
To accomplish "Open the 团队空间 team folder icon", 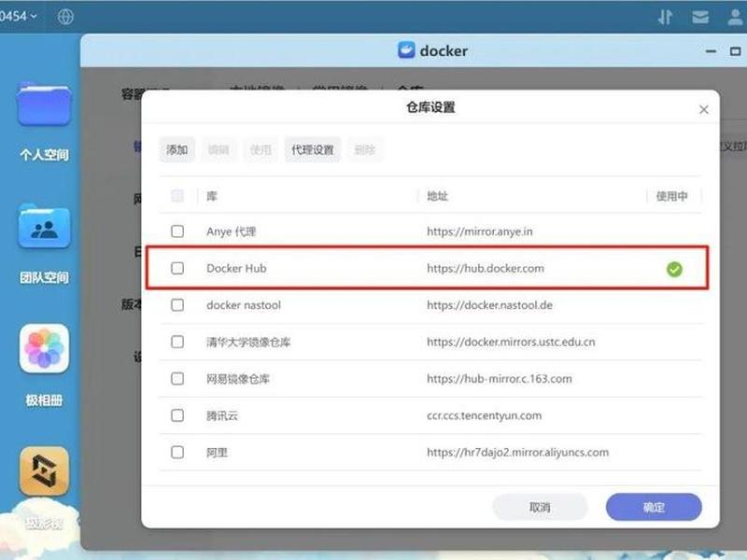I will click(44, 227).
